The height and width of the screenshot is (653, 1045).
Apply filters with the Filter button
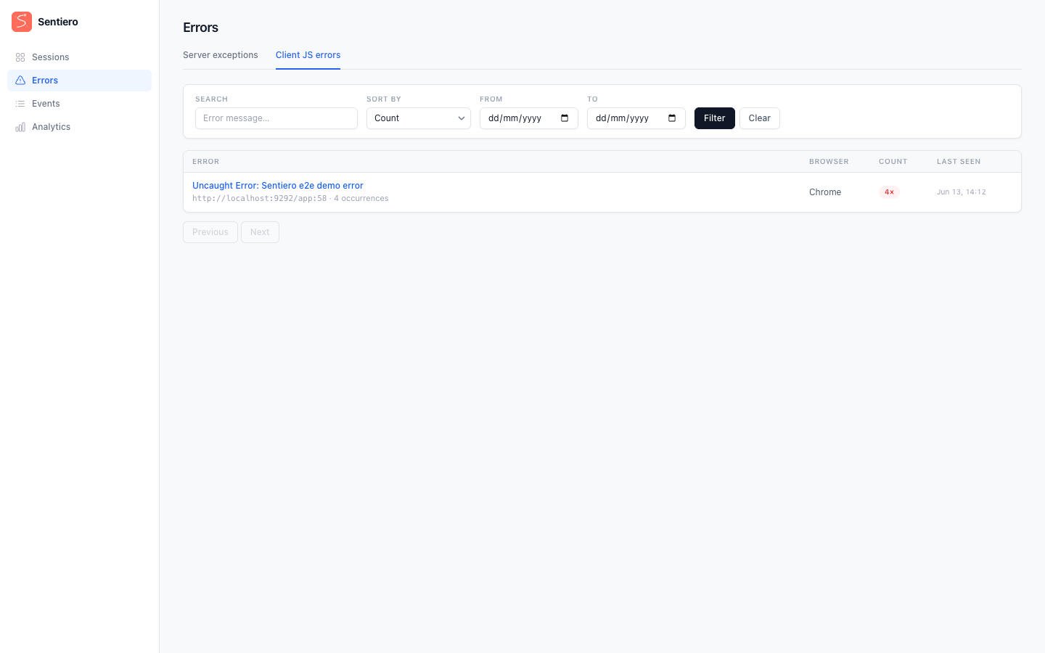[x=715, y=118]
